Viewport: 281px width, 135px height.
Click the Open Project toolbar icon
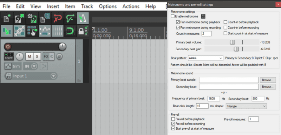click(x=19, y=18)
